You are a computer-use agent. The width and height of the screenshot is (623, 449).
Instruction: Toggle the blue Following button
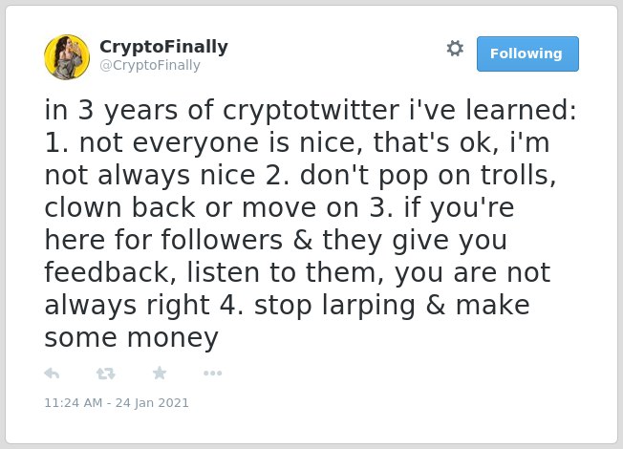[527, 54]
